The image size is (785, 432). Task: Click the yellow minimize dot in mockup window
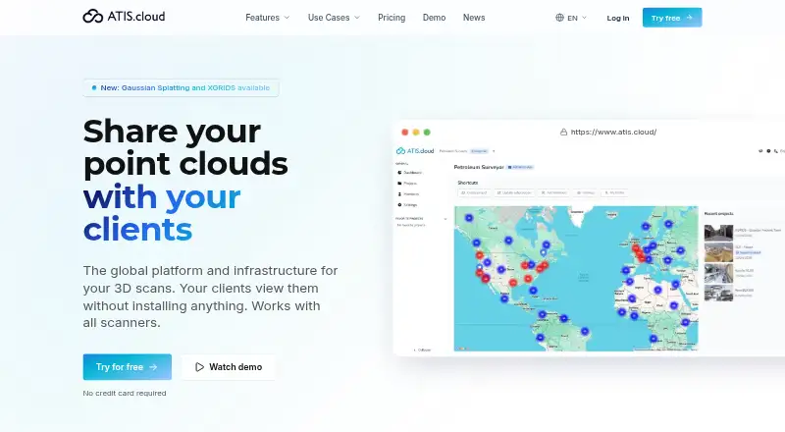tap(416, 133)
